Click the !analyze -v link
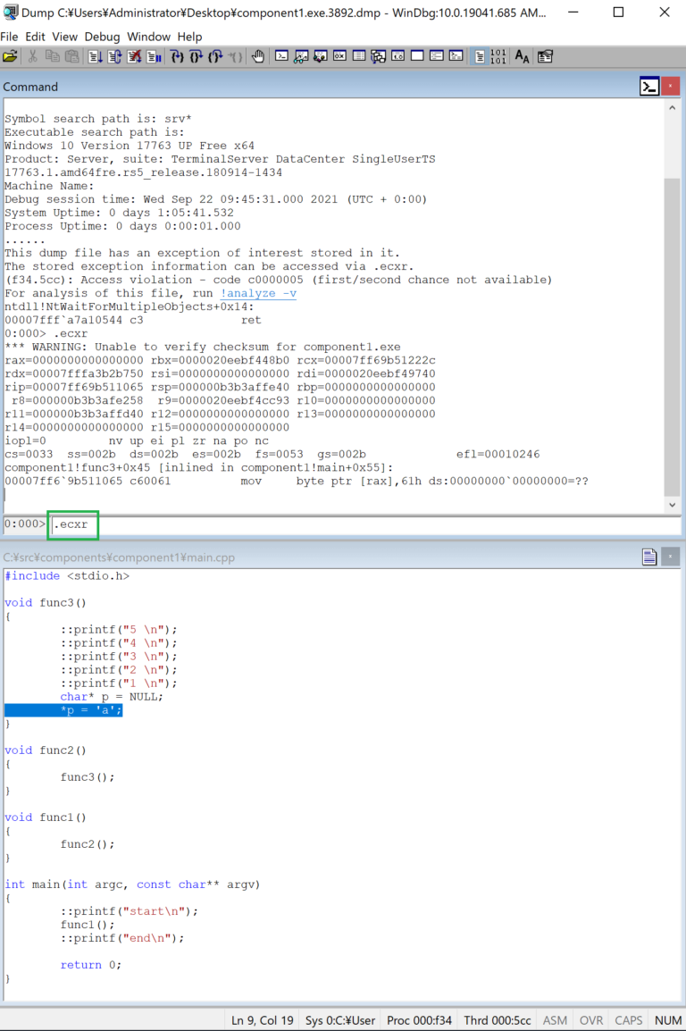The height and width of the screenshot is (1031, 686). click(258, 293)
